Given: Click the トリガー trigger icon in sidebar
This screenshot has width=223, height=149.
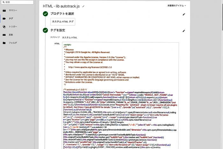Looking at the screenshot, I should [x=4, y=26].
